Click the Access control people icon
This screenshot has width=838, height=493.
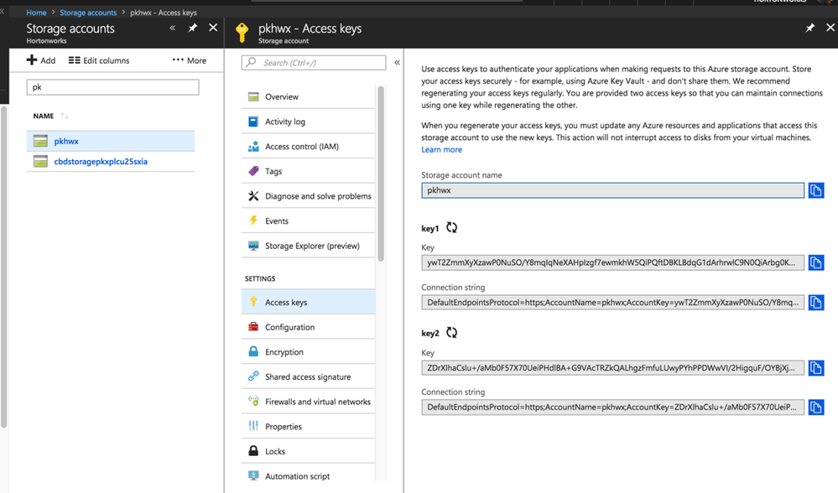coord(253,147)
